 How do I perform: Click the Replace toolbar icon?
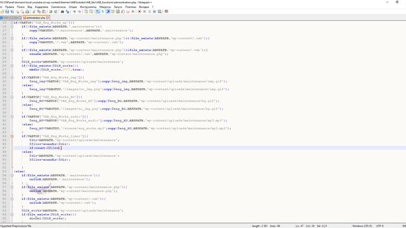point(67,11)
